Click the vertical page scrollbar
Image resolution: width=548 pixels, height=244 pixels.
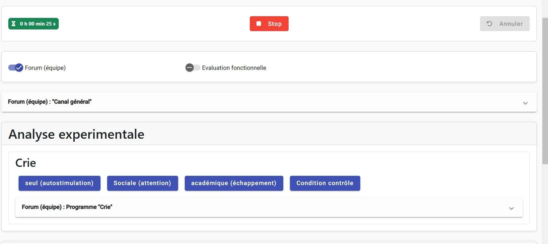pyautogui.click(x=545, y=91)
